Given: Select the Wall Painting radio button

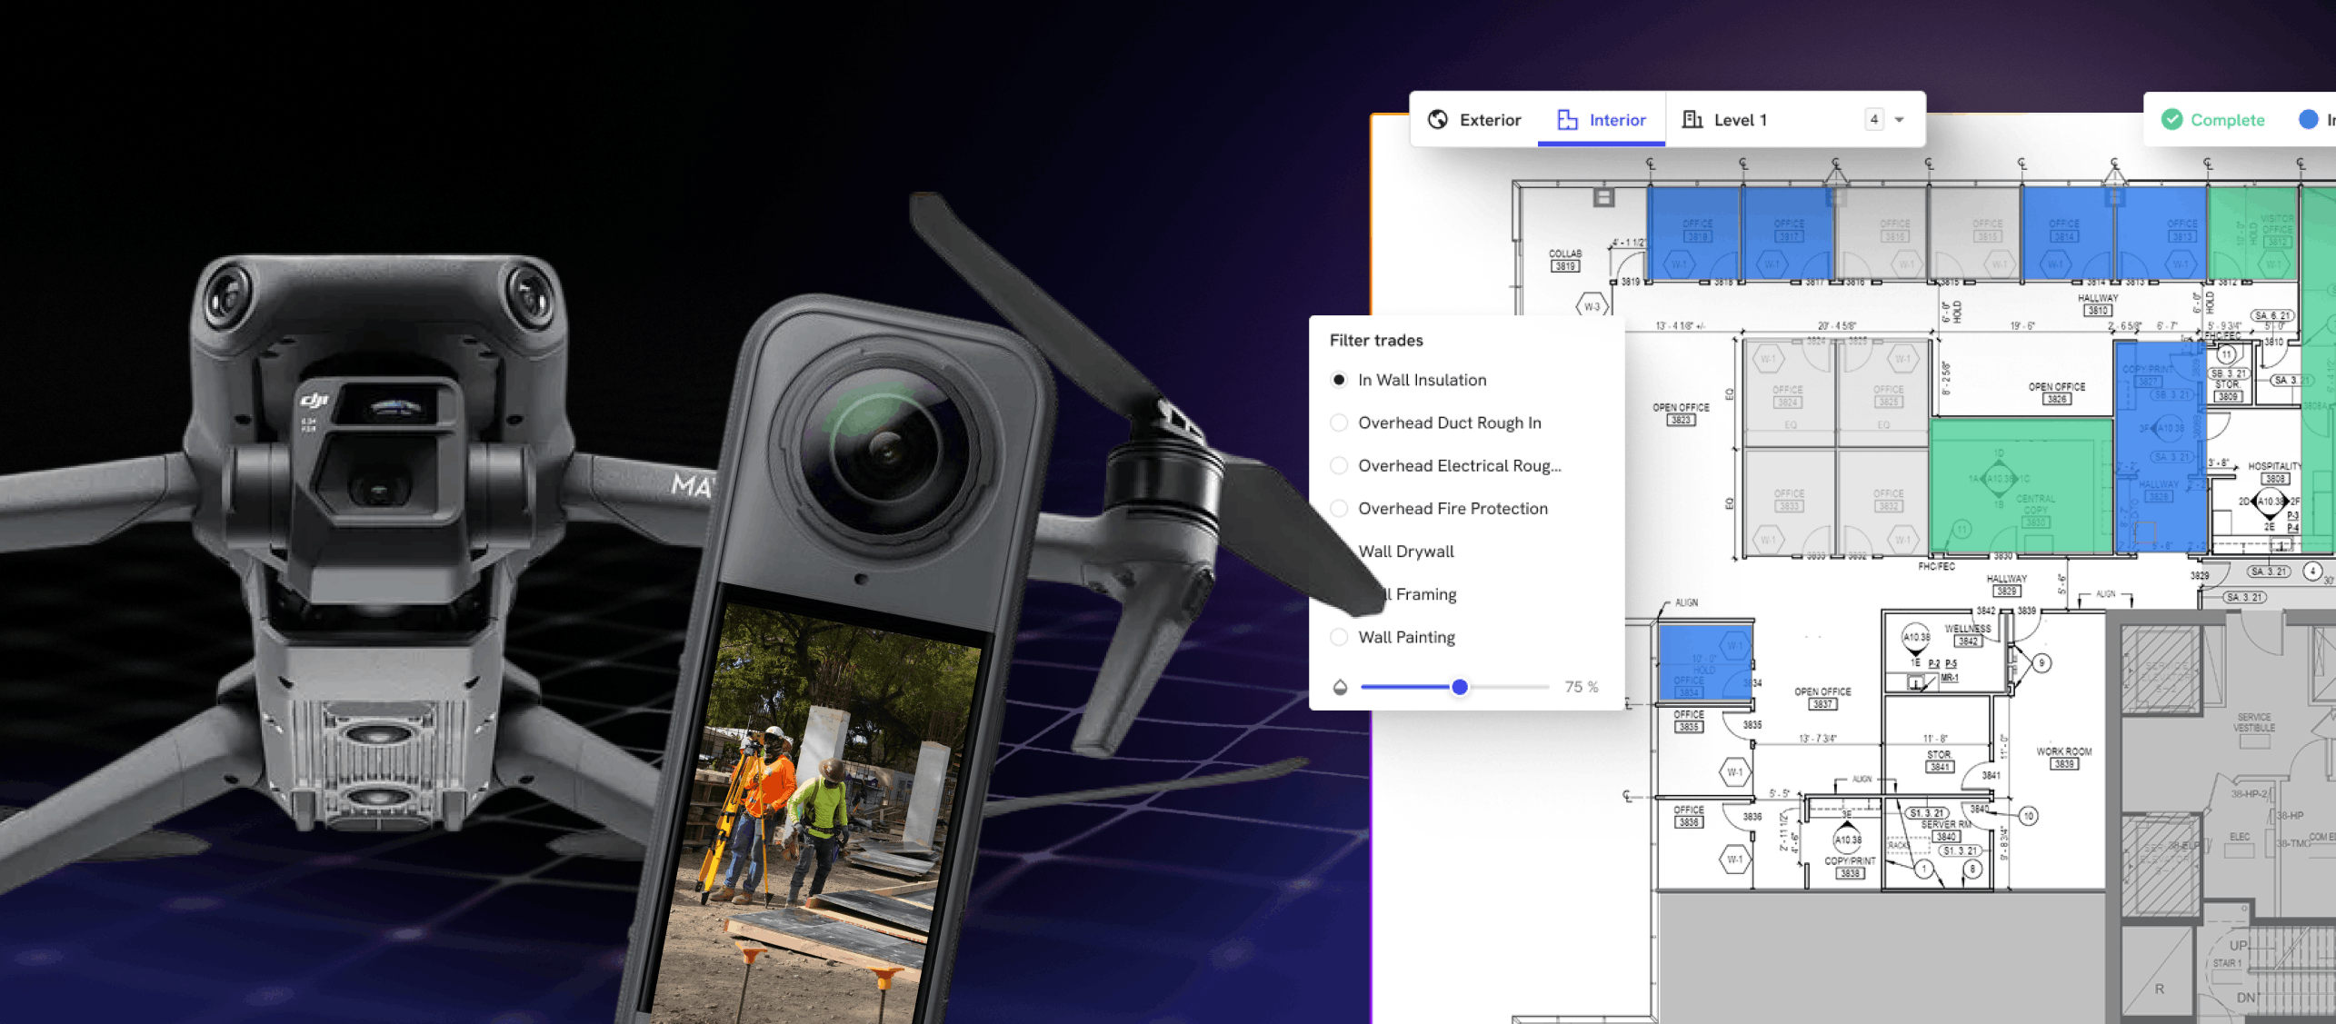Looking at the screenshot, I should (x=1339, y=637).
